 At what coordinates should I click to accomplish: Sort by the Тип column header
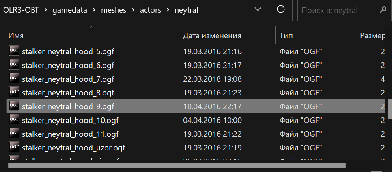tap(286, 36)
